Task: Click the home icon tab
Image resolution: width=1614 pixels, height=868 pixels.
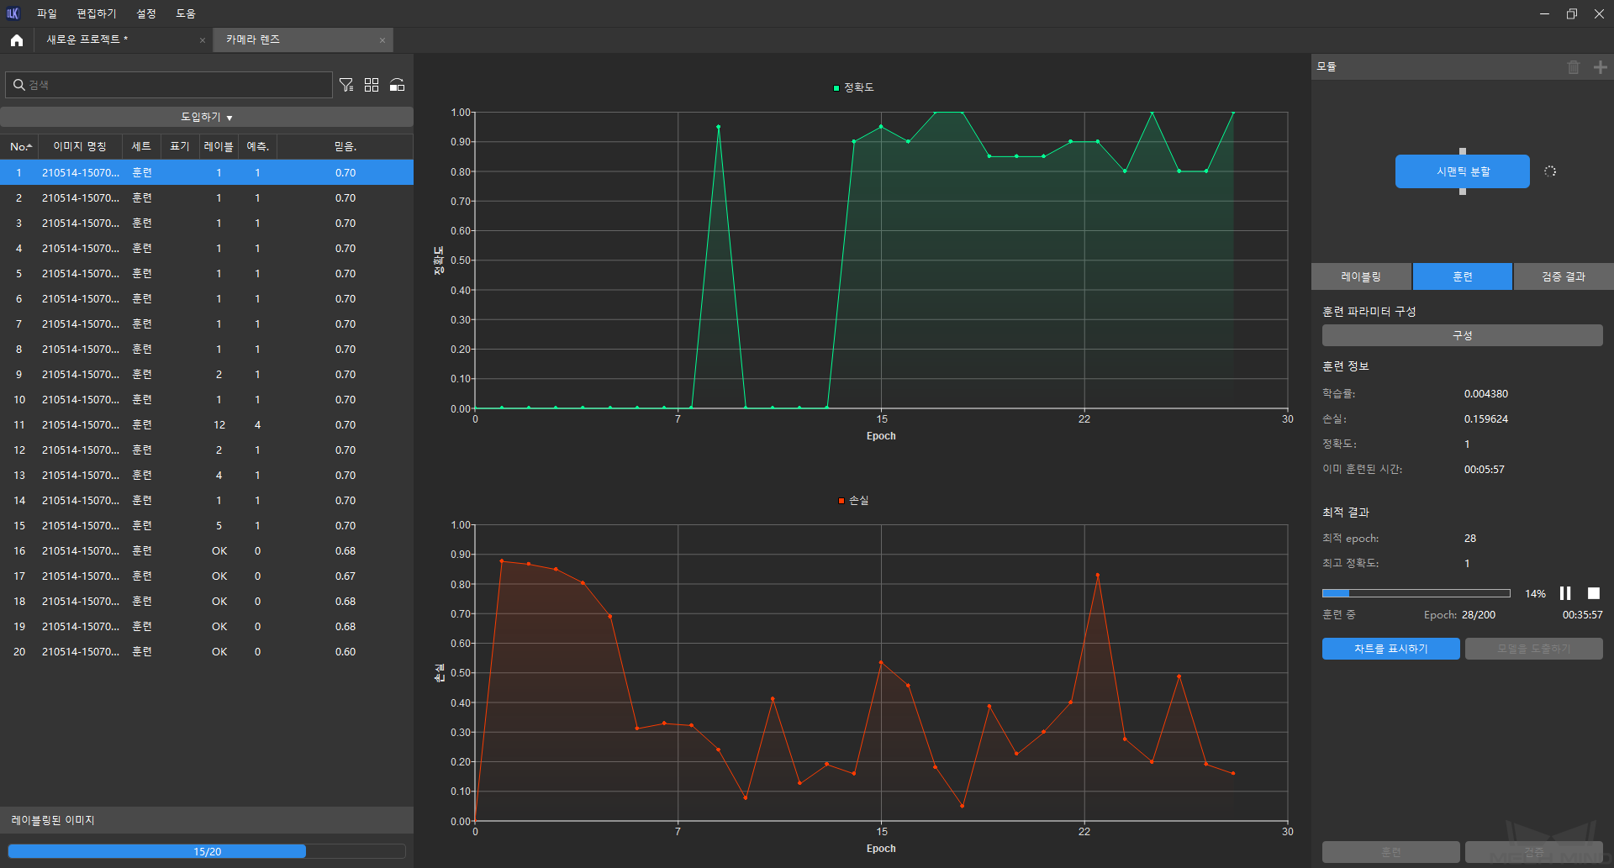Action: [17, 39]
